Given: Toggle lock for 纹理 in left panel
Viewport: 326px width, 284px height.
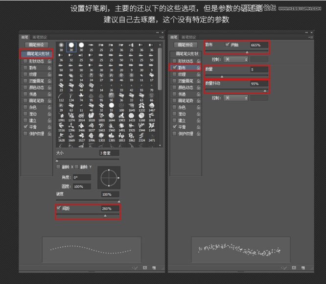Looking at the screenshot, I should click(x=49, y=74).
